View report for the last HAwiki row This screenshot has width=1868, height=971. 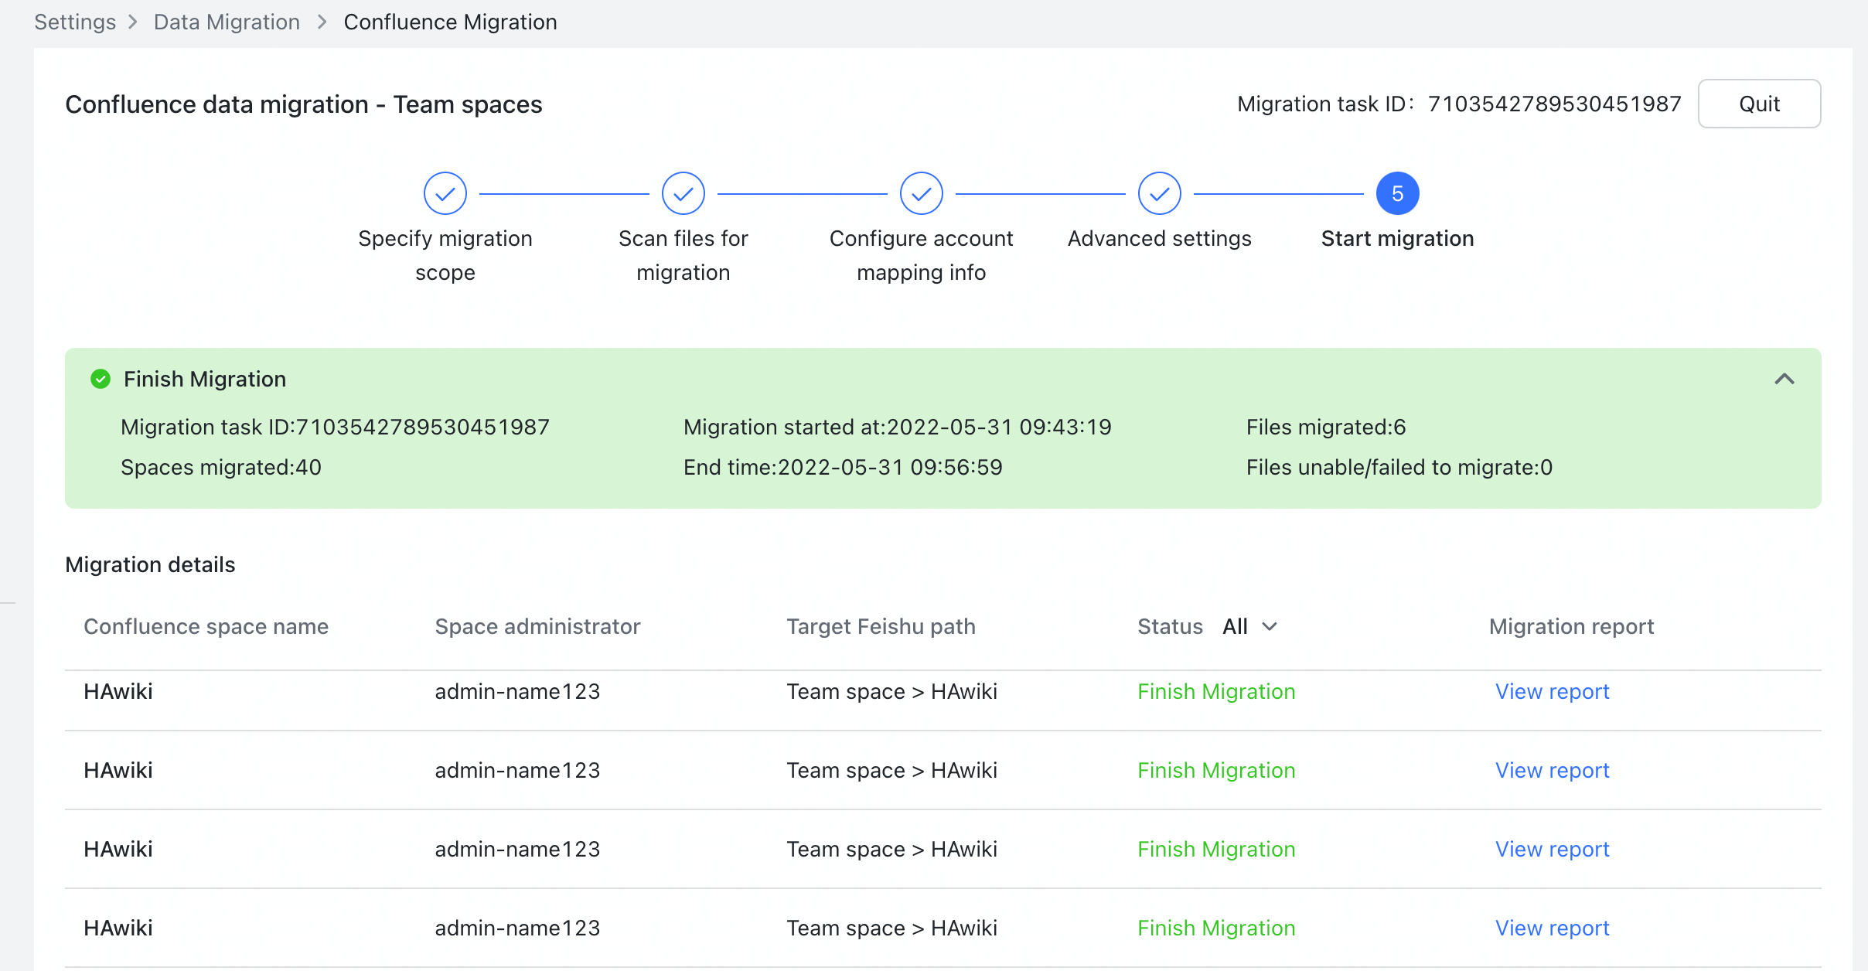coord(1551,928)
